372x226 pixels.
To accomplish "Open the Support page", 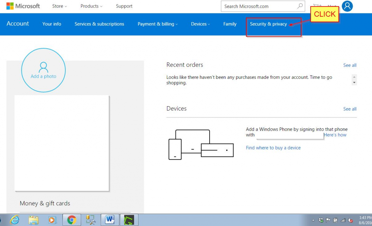I will click(x=124, y=6).
